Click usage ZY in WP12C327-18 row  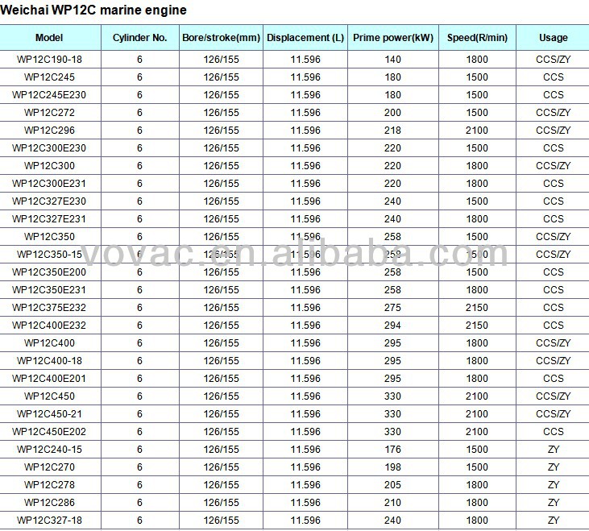(554, 520)
